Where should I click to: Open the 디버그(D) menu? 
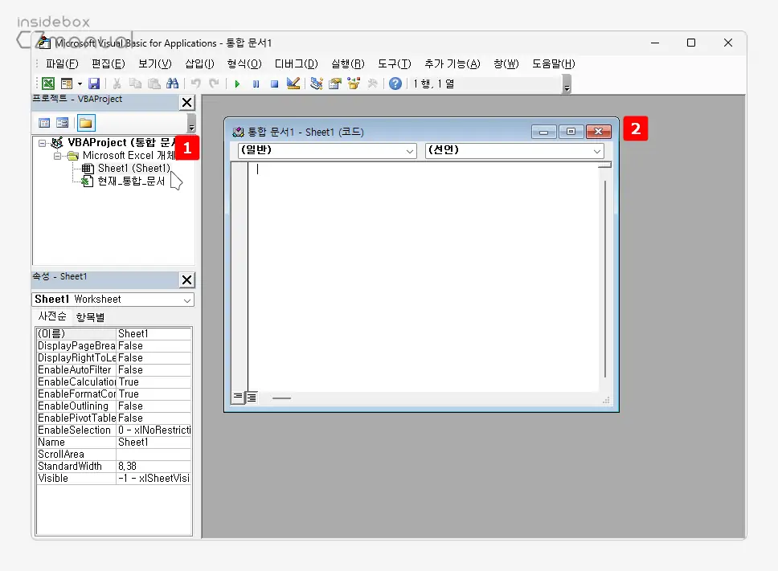tap(296, 63)
